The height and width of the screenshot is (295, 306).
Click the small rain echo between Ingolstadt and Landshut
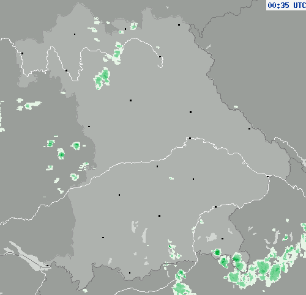[x=171, y=178]
